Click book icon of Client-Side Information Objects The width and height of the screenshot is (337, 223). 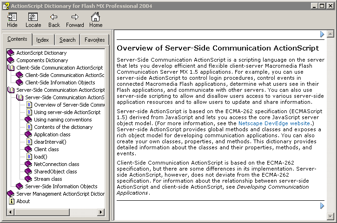pyautogui.click(x=20, y=83)
